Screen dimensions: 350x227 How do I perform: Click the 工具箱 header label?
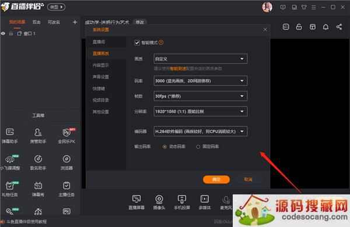pos(38,115)
